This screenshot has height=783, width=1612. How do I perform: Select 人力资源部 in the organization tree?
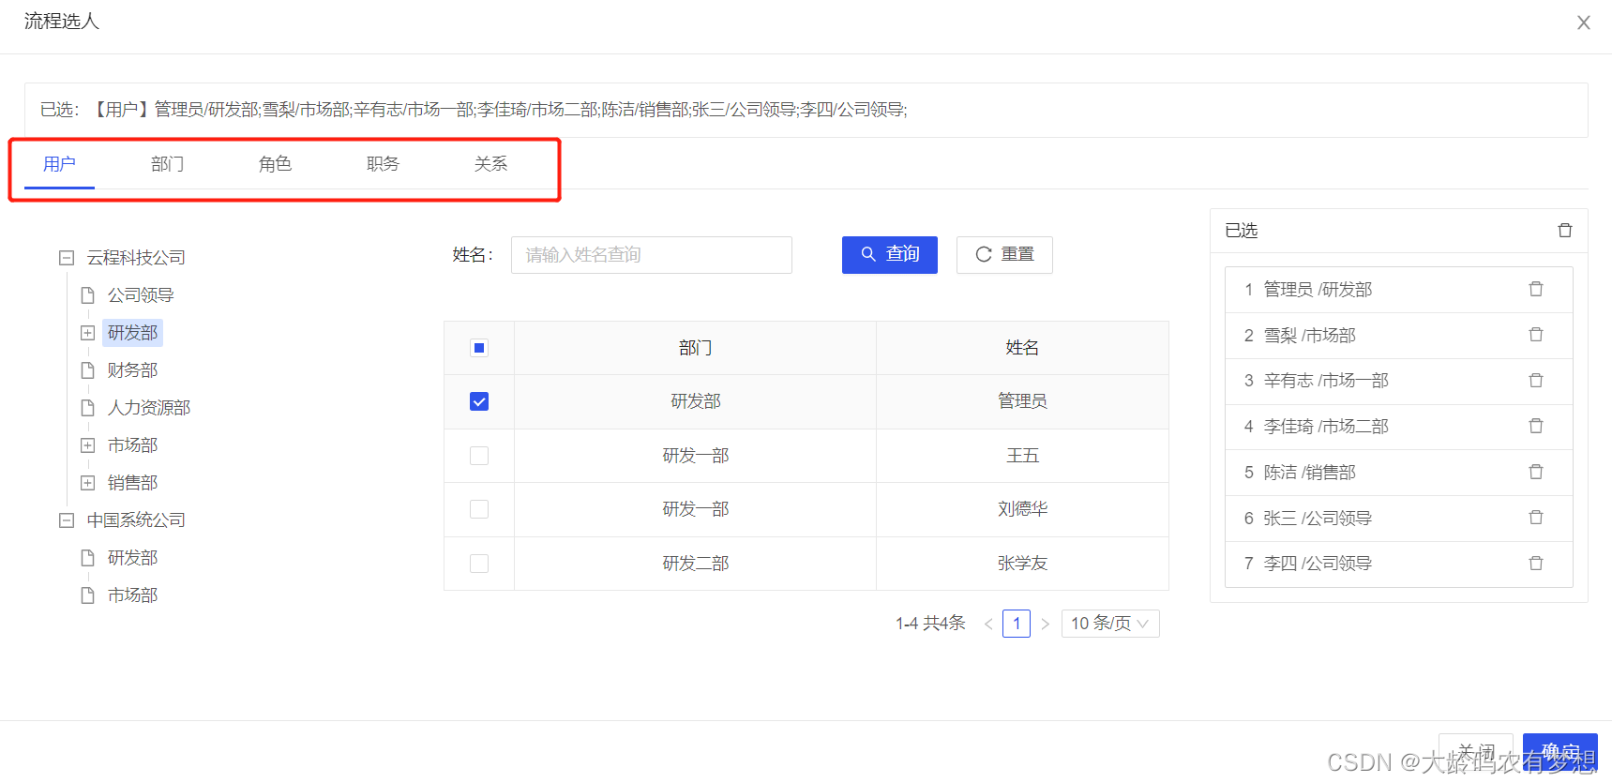point(149,408)
